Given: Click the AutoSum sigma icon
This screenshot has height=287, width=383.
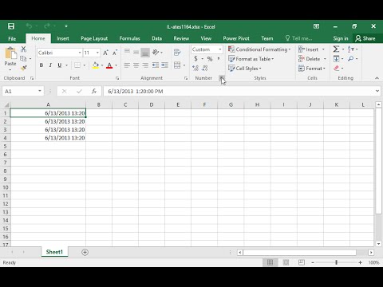Looking at the screenshot, I should click(x=336, y=49).
